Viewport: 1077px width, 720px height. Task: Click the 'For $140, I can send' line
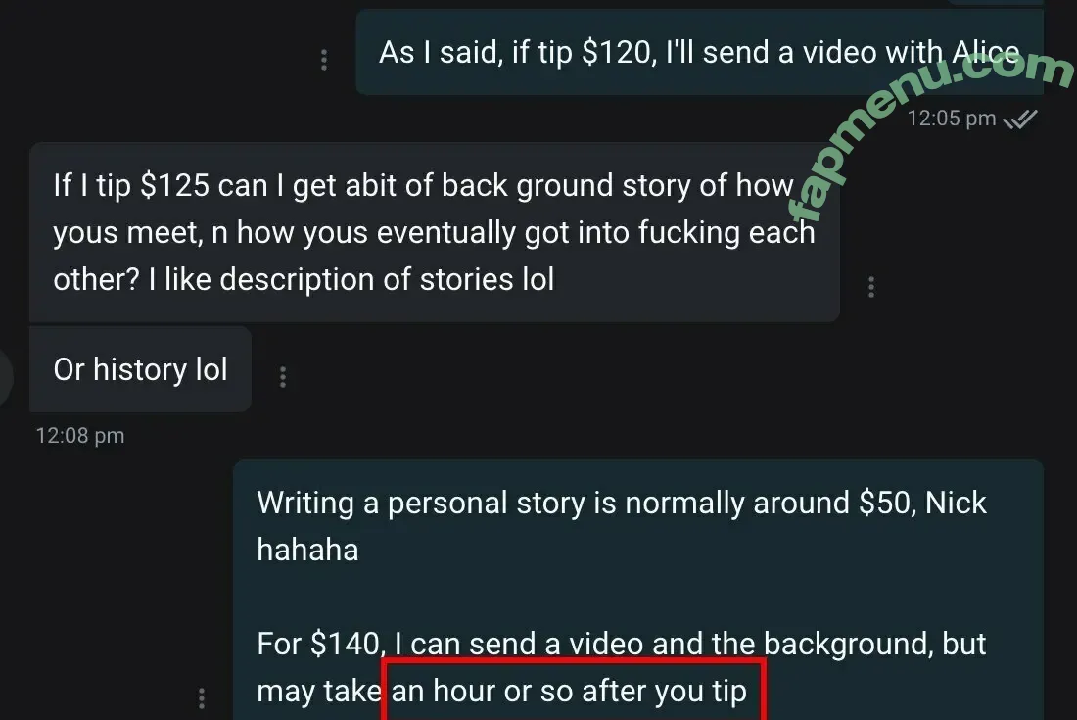click(x=622, y=644)
